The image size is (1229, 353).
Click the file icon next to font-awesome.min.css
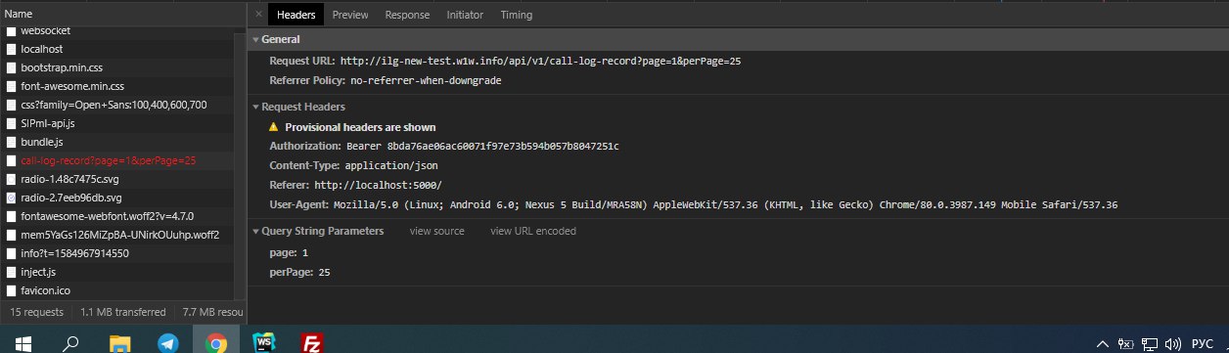point(12,86)
